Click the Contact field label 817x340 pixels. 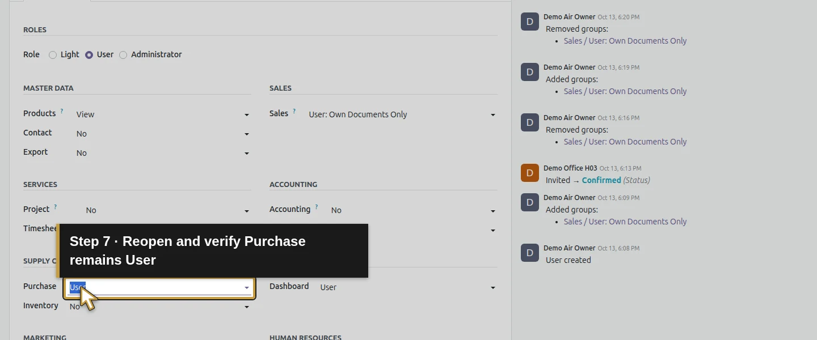click(37, 133)
